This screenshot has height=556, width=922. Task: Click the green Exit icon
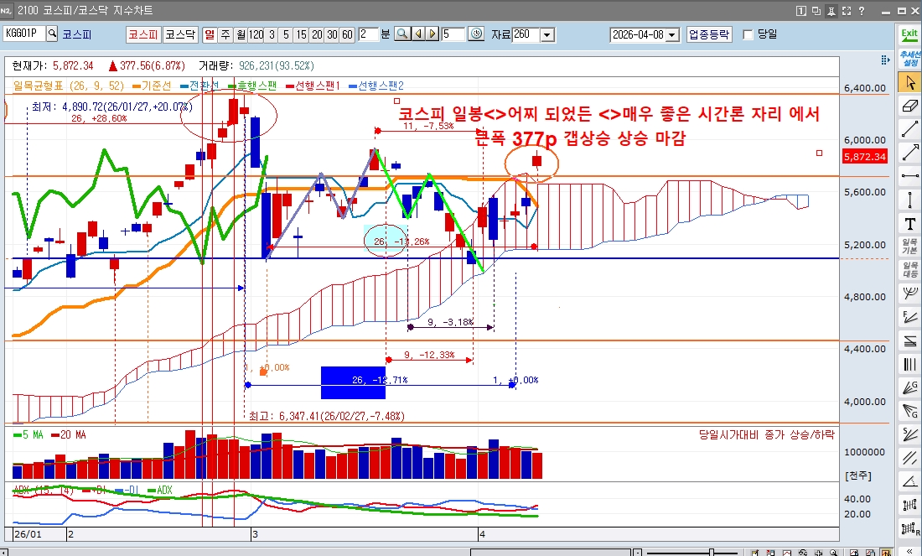point(909,34)
